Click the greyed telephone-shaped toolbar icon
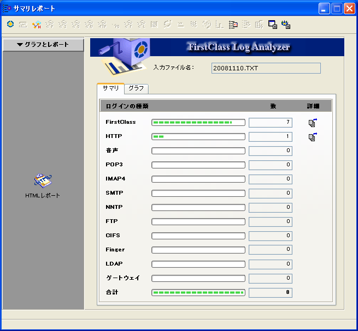This screenshot has width=358, height=331. pos(23,24)
